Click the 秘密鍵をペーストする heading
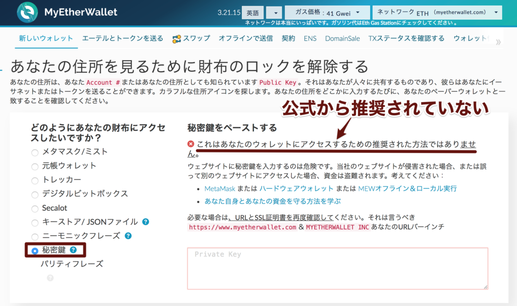This screenshot has height=306, width=517. pyautogui.click(x=232, y=128)
